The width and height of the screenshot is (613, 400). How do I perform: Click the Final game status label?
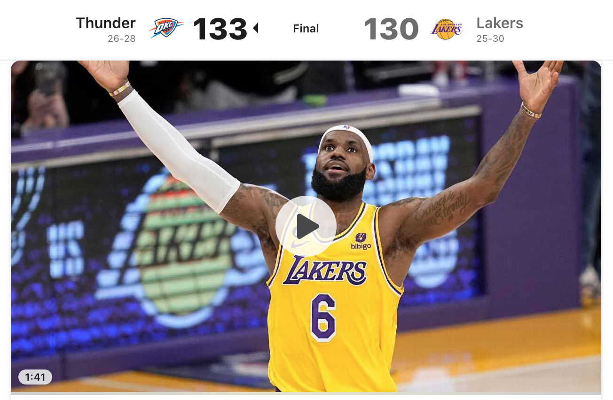coord(306,29)
